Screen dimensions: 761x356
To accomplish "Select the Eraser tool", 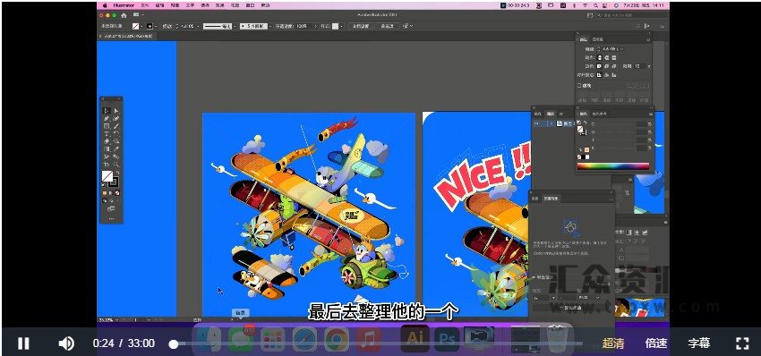I will click(107, 141).
